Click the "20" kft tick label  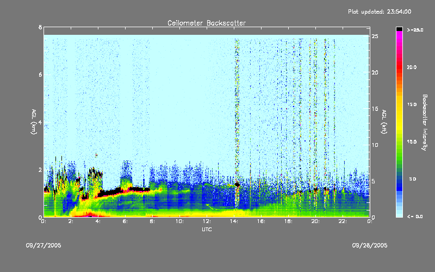[x=375, y=72]
